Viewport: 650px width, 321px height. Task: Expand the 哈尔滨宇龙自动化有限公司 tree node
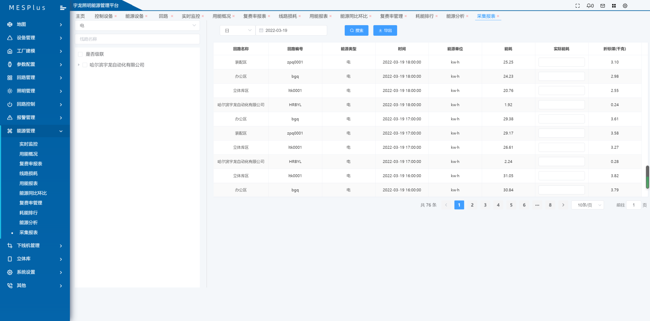click(x=79, y=65)
